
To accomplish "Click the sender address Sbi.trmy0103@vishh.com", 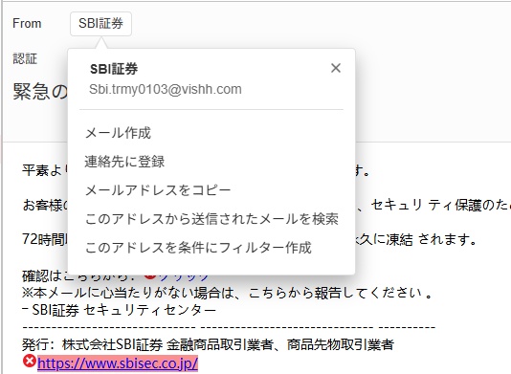I will pos(166,89).
